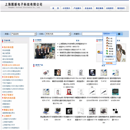The width and height of the screenshot is (130, 130).
Task: Click the orange link at the contact panel bottom
Action: (109, 63)
